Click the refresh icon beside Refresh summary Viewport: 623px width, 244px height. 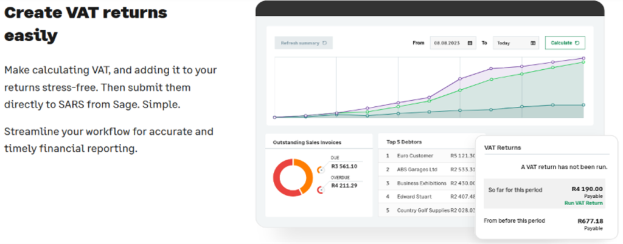tap(324, 42)
